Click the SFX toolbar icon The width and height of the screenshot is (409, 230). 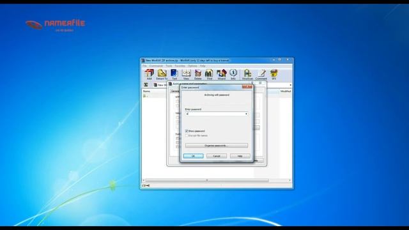[x=274, y=75]
